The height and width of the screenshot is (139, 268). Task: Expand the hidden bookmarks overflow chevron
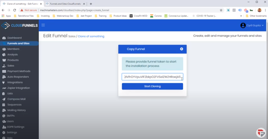241,16
